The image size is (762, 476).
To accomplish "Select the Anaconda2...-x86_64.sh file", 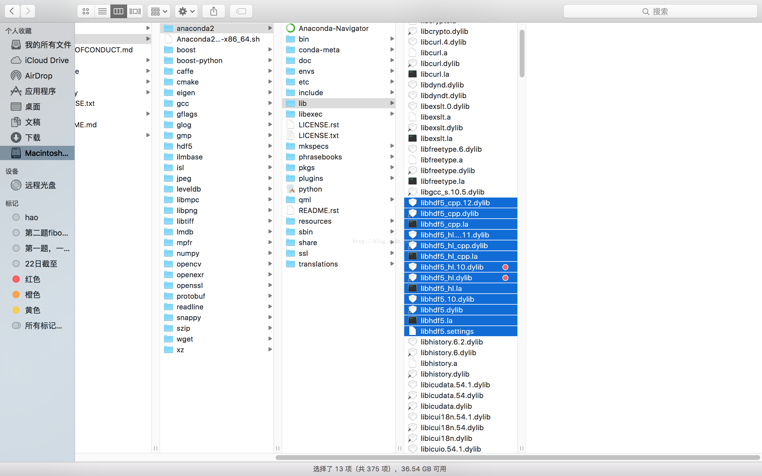I will tap(217, 39).
